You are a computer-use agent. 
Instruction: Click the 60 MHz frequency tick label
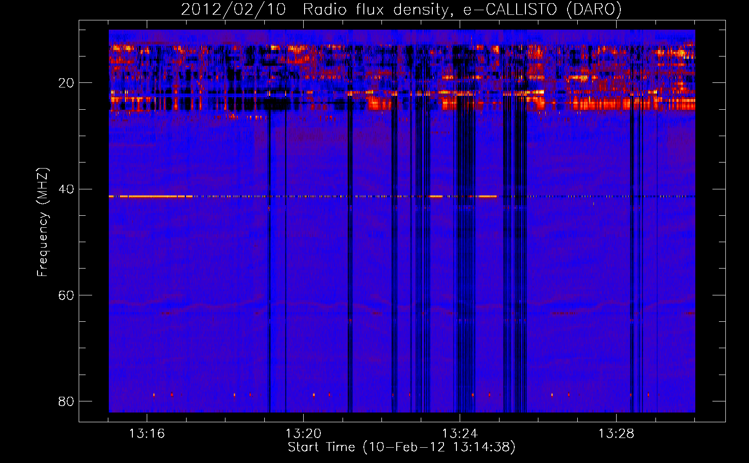point(66,295)
